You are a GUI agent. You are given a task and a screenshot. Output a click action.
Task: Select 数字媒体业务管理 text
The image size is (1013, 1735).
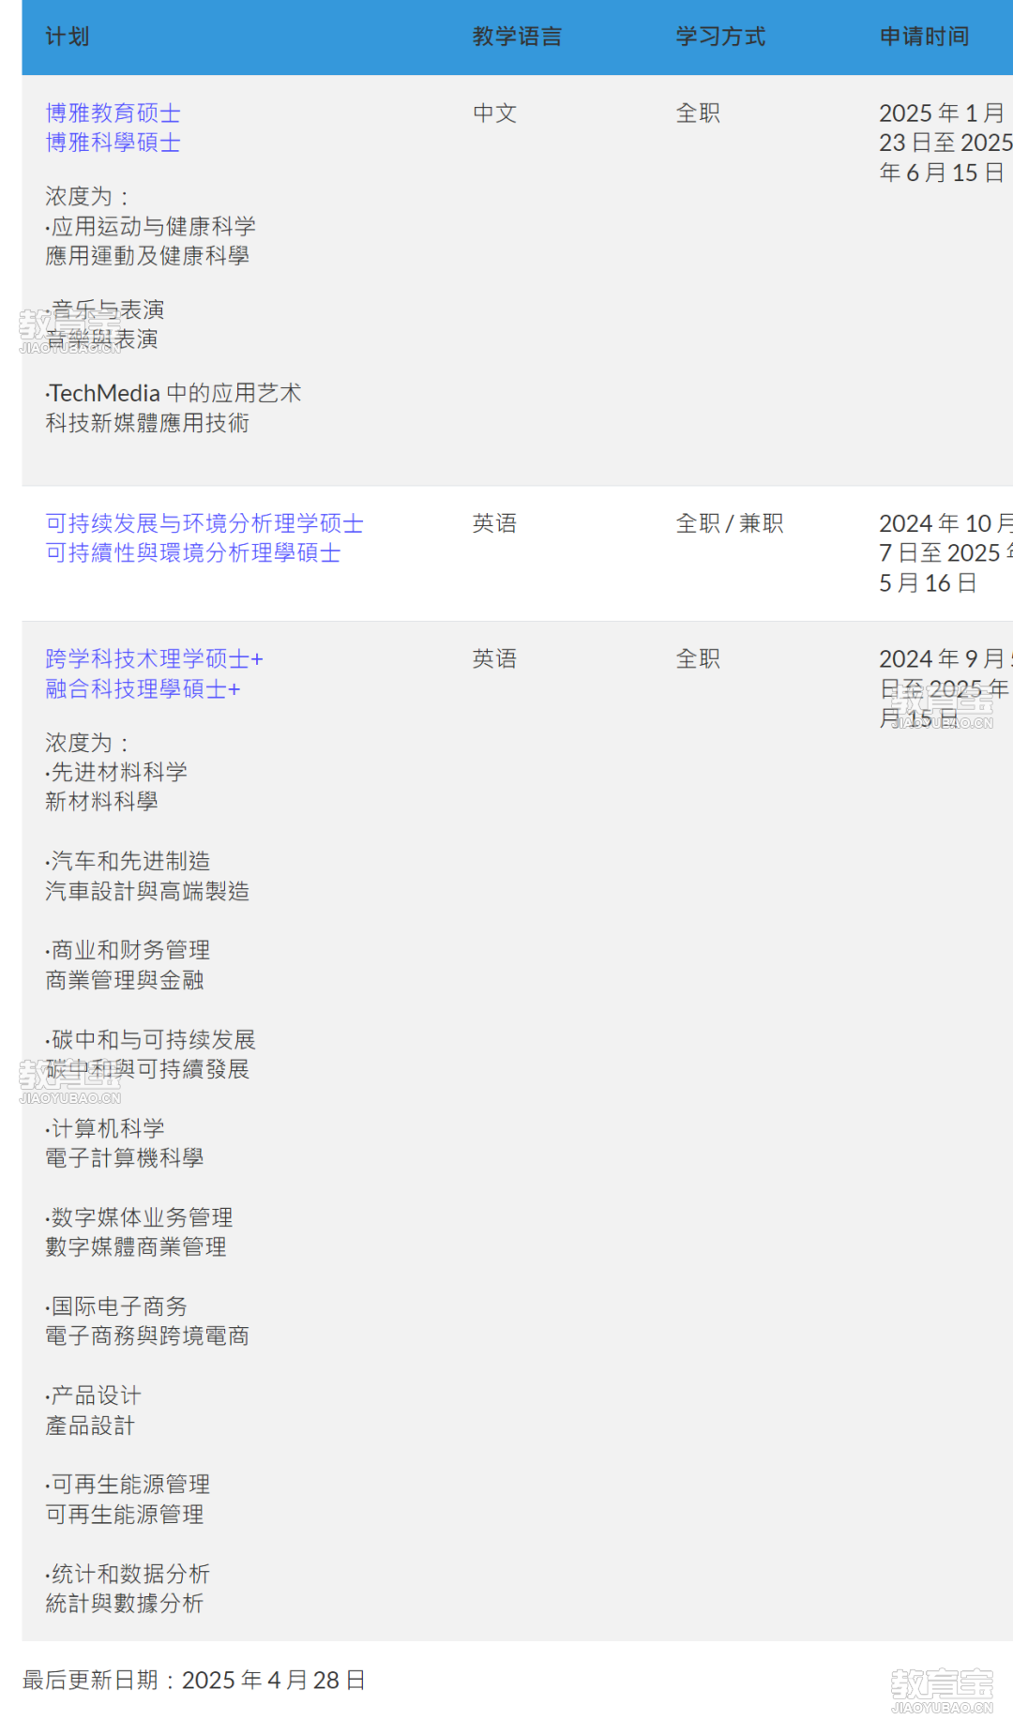[142, 1218]
